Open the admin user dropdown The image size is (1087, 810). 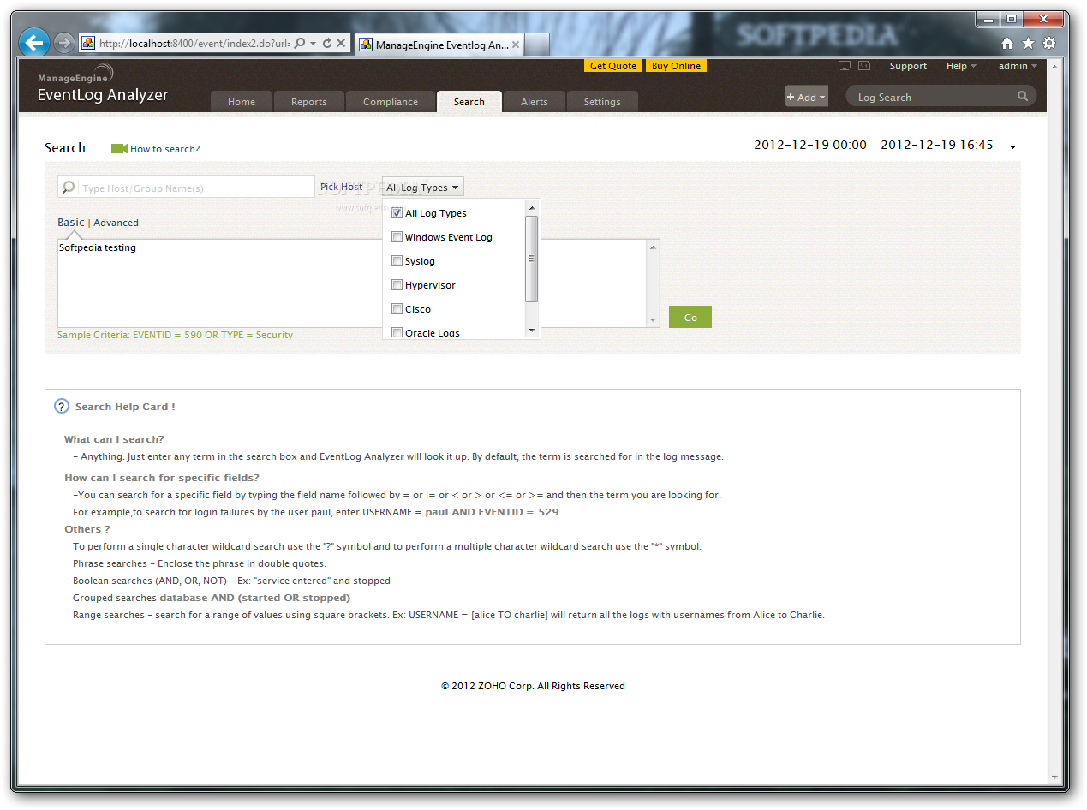point(1017,66)
